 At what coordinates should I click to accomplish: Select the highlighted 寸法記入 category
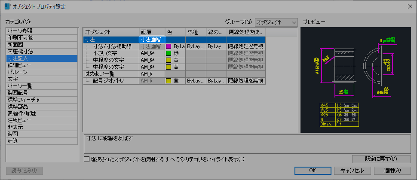click(x=42, y=58)
